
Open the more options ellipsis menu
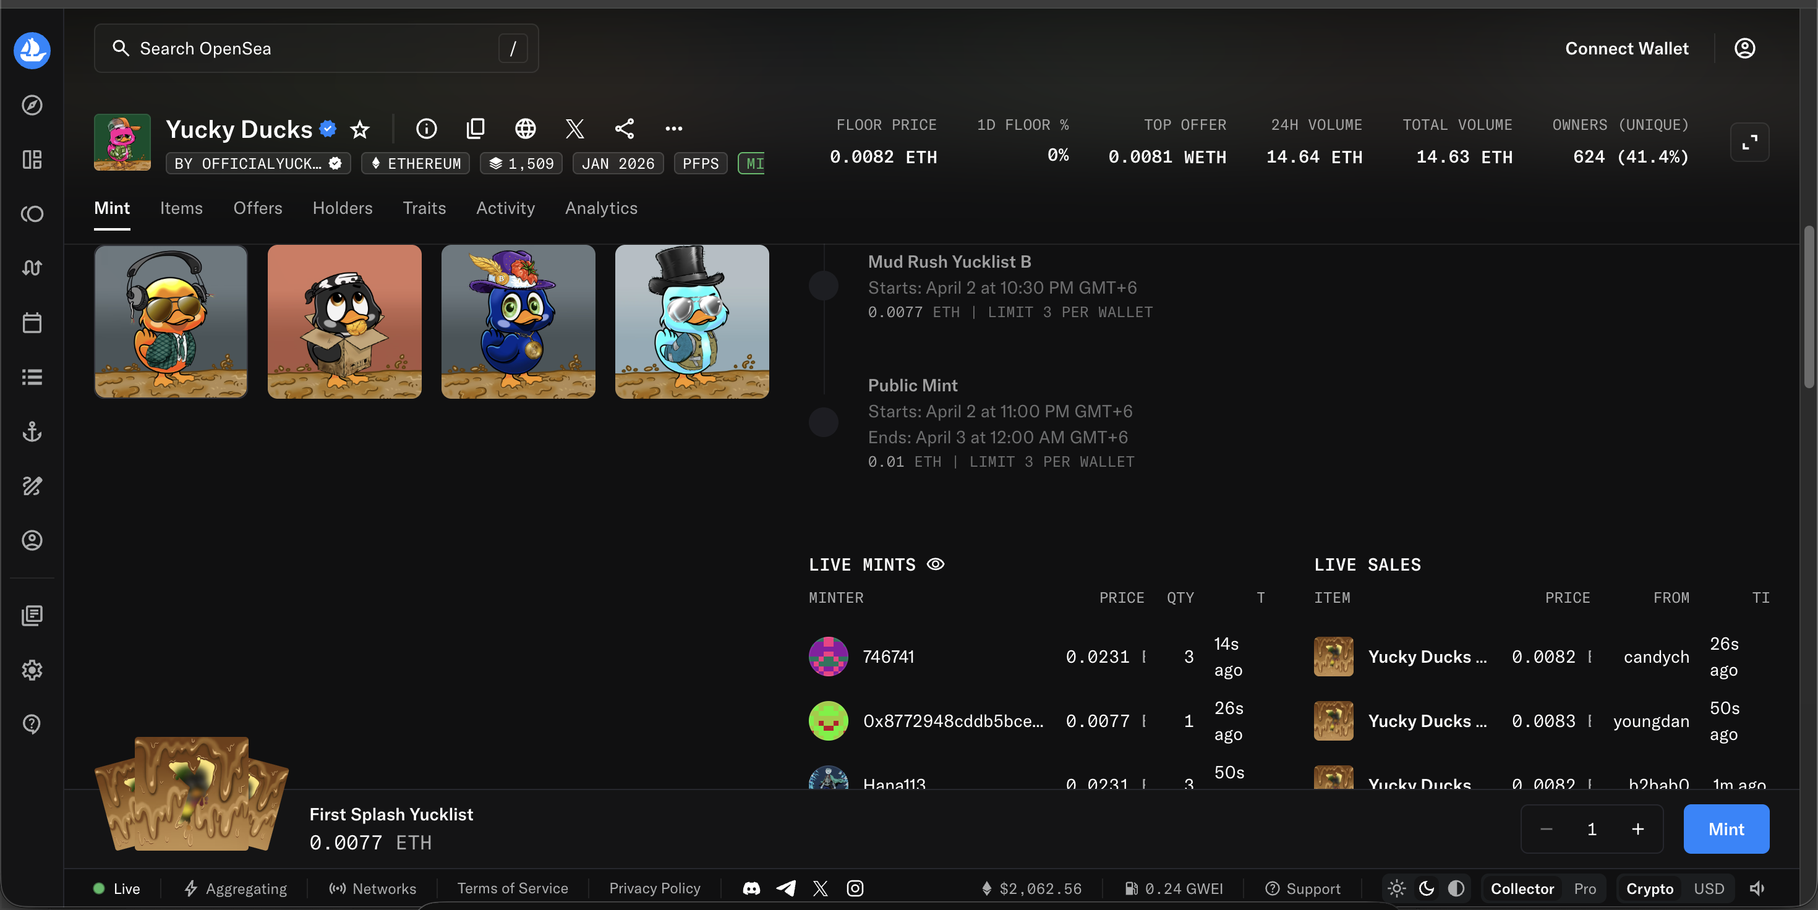673,129
